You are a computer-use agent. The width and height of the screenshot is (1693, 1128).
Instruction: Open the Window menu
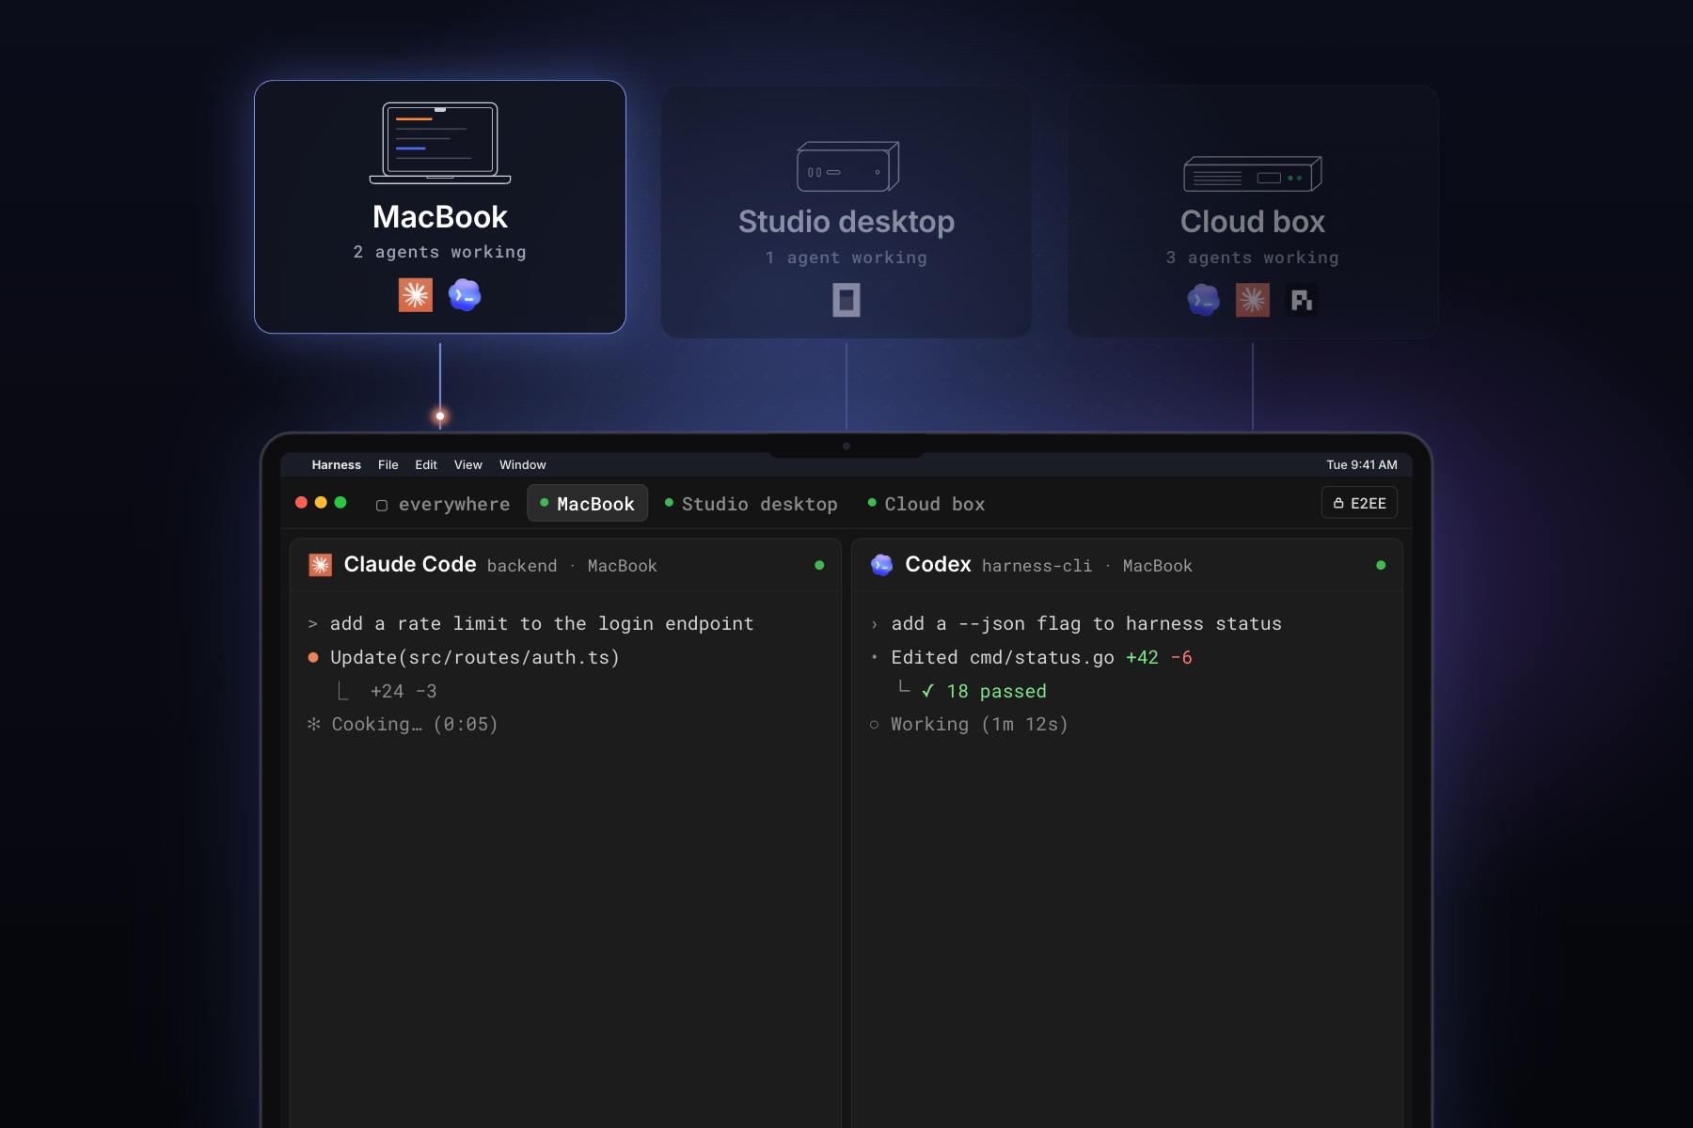click(523, 464)
